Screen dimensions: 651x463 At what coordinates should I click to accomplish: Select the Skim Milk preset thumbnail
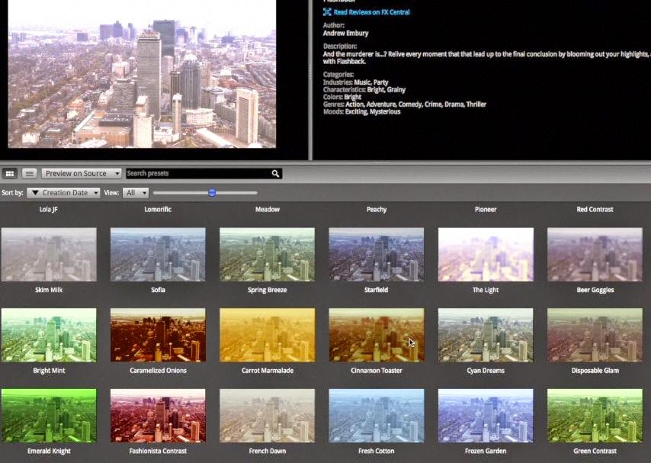click(x=49, y=254)
